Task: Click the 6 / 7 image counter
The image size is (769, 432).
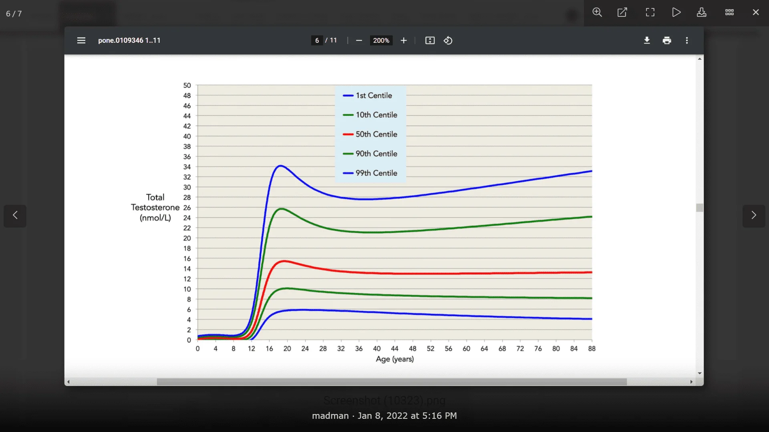Action: [14, 14]
